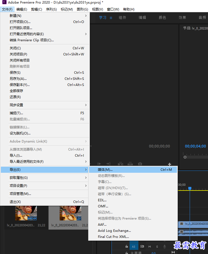Select 另存为(A)... in the File menu
The width and height of the screenshot is (208, 254).
point(45,79)
